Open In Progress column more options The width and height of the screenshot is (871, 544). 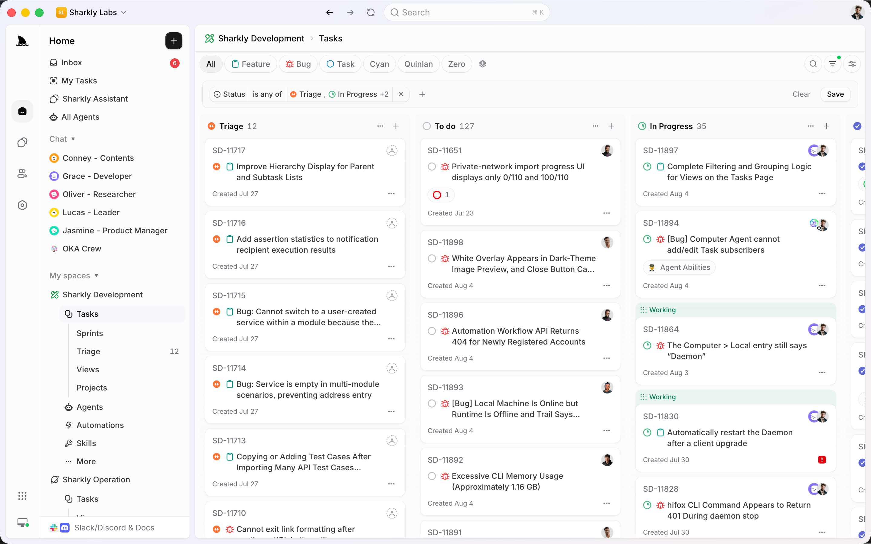[x=811, y=126]
